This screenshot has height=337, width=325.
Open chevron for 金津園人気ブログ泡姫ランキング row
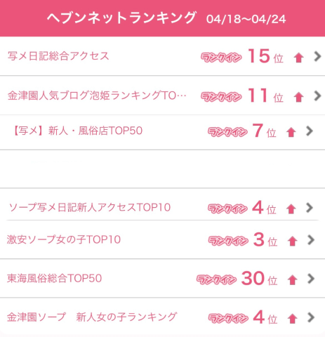[317, 95]
